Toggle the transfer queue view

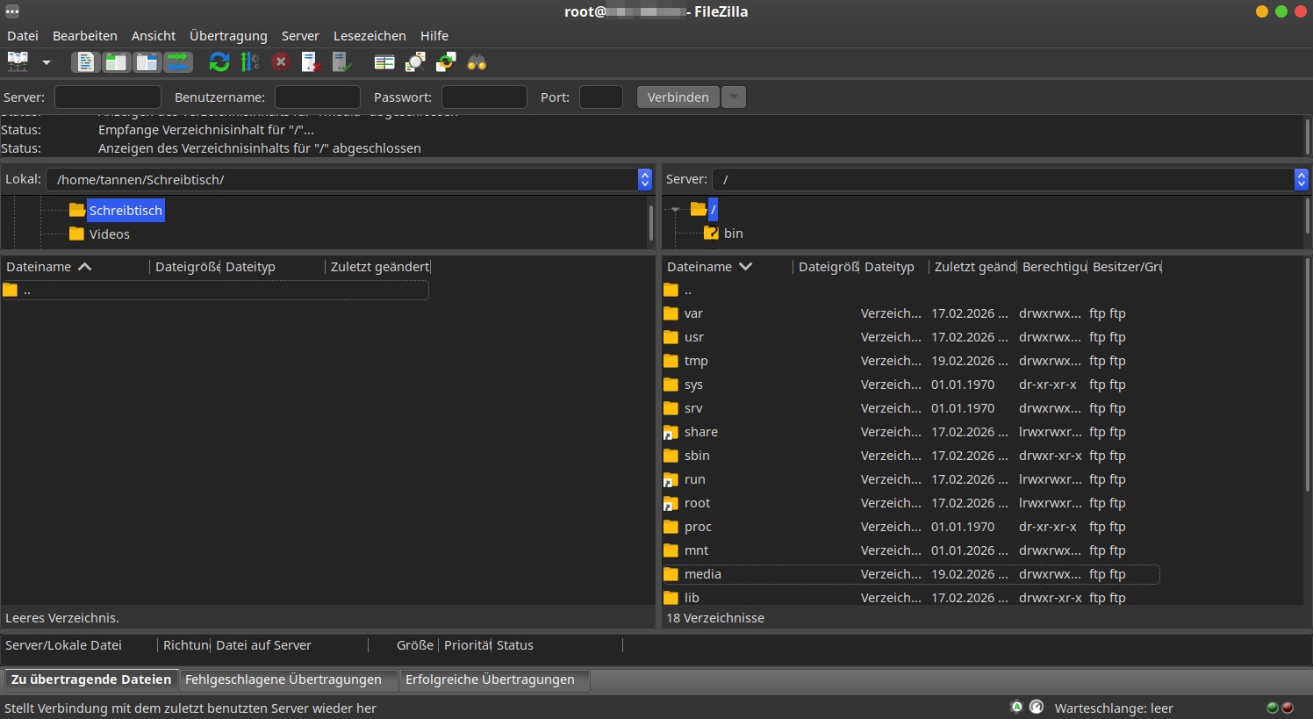pyautogui.click(x=178, y=61)
